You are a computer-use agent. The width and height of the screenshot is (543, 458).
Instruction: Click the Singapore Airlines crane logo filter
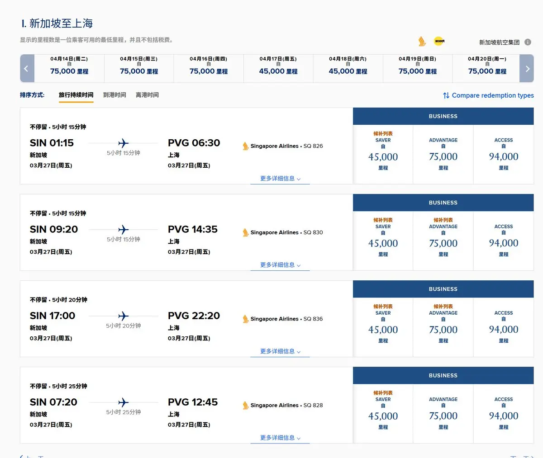pos(422,42)
